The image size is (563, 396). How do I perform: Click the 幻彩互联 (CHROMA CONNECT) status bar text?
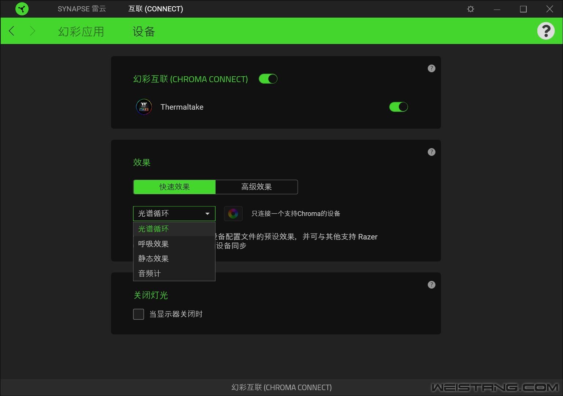(x=281, y=388)
